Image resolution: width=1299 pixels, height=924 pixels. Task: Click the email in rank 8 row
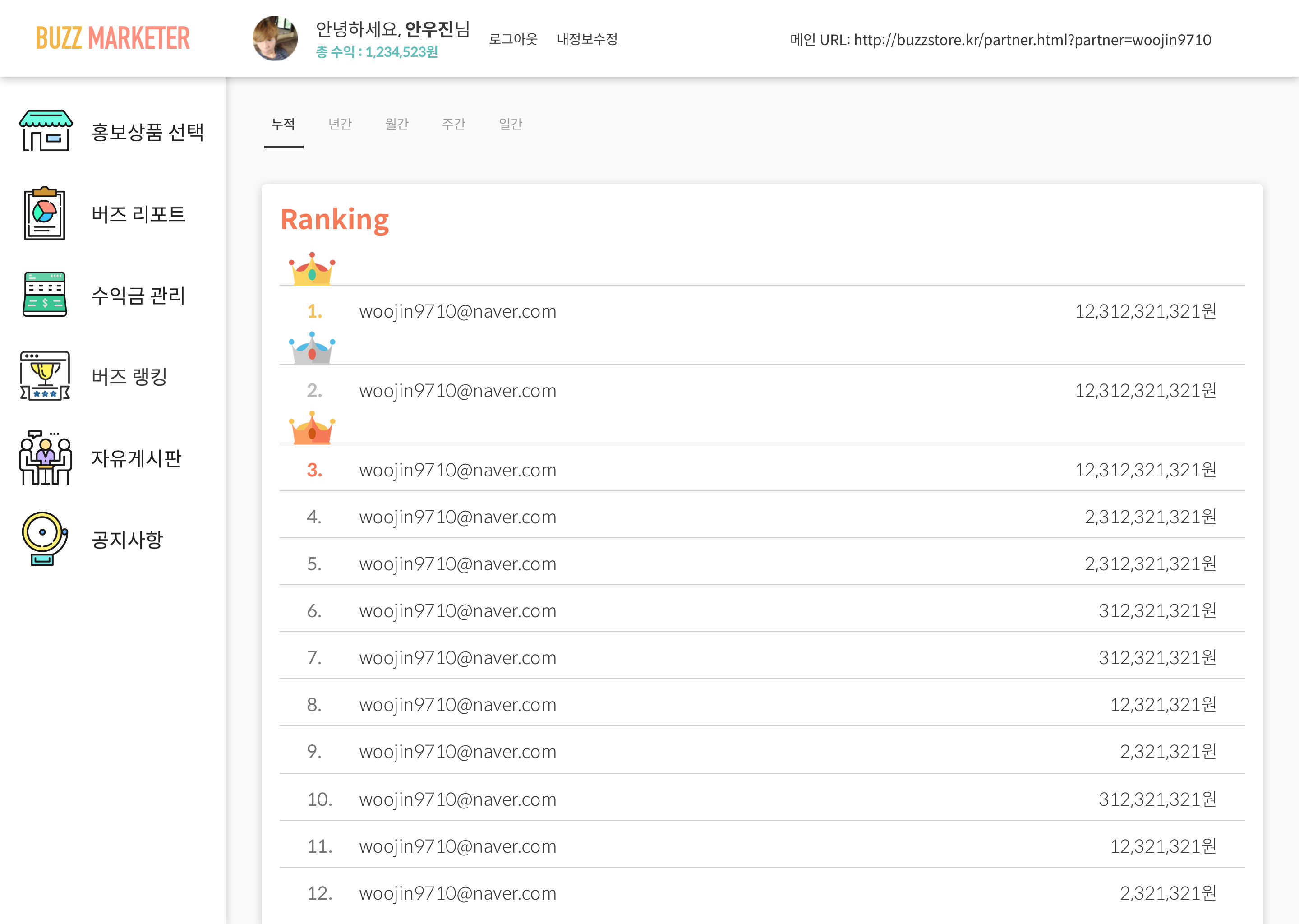pos(458,706)
